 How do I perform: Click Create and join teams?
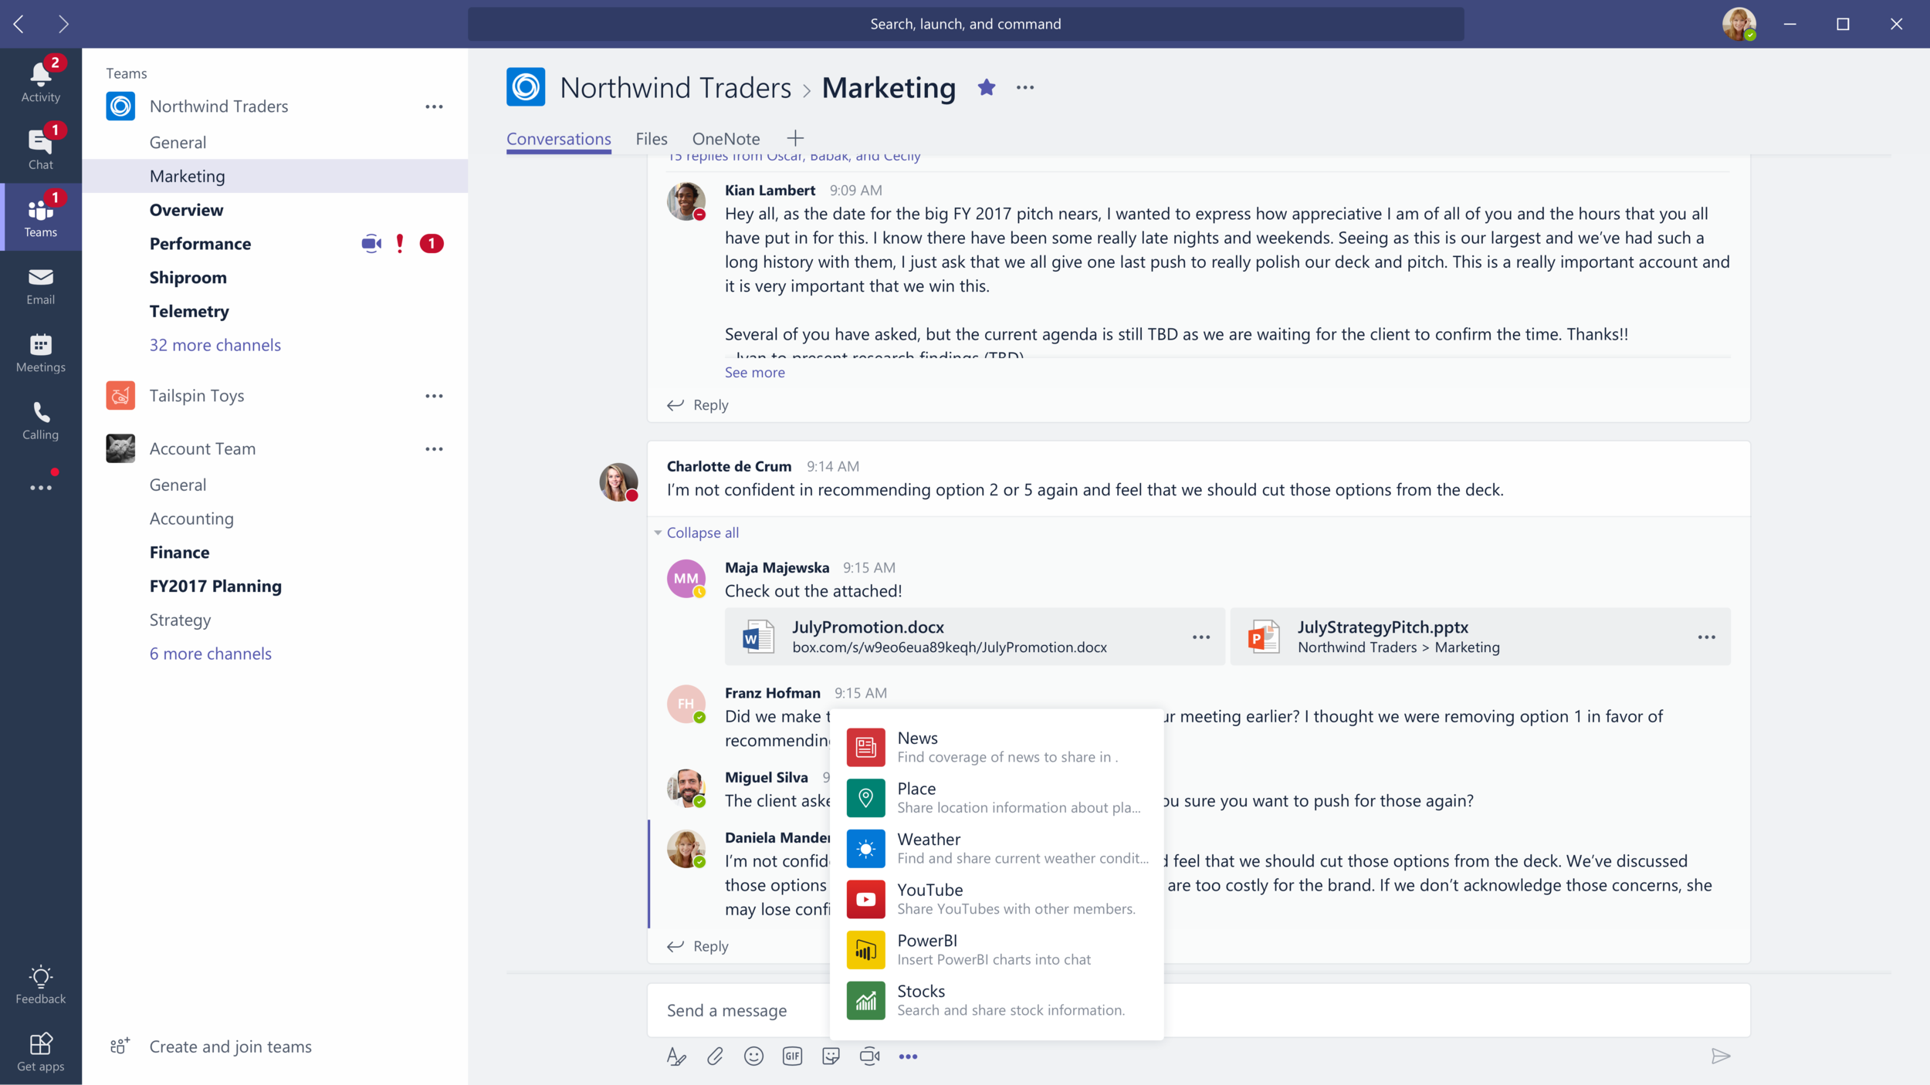pos(230,1046)
